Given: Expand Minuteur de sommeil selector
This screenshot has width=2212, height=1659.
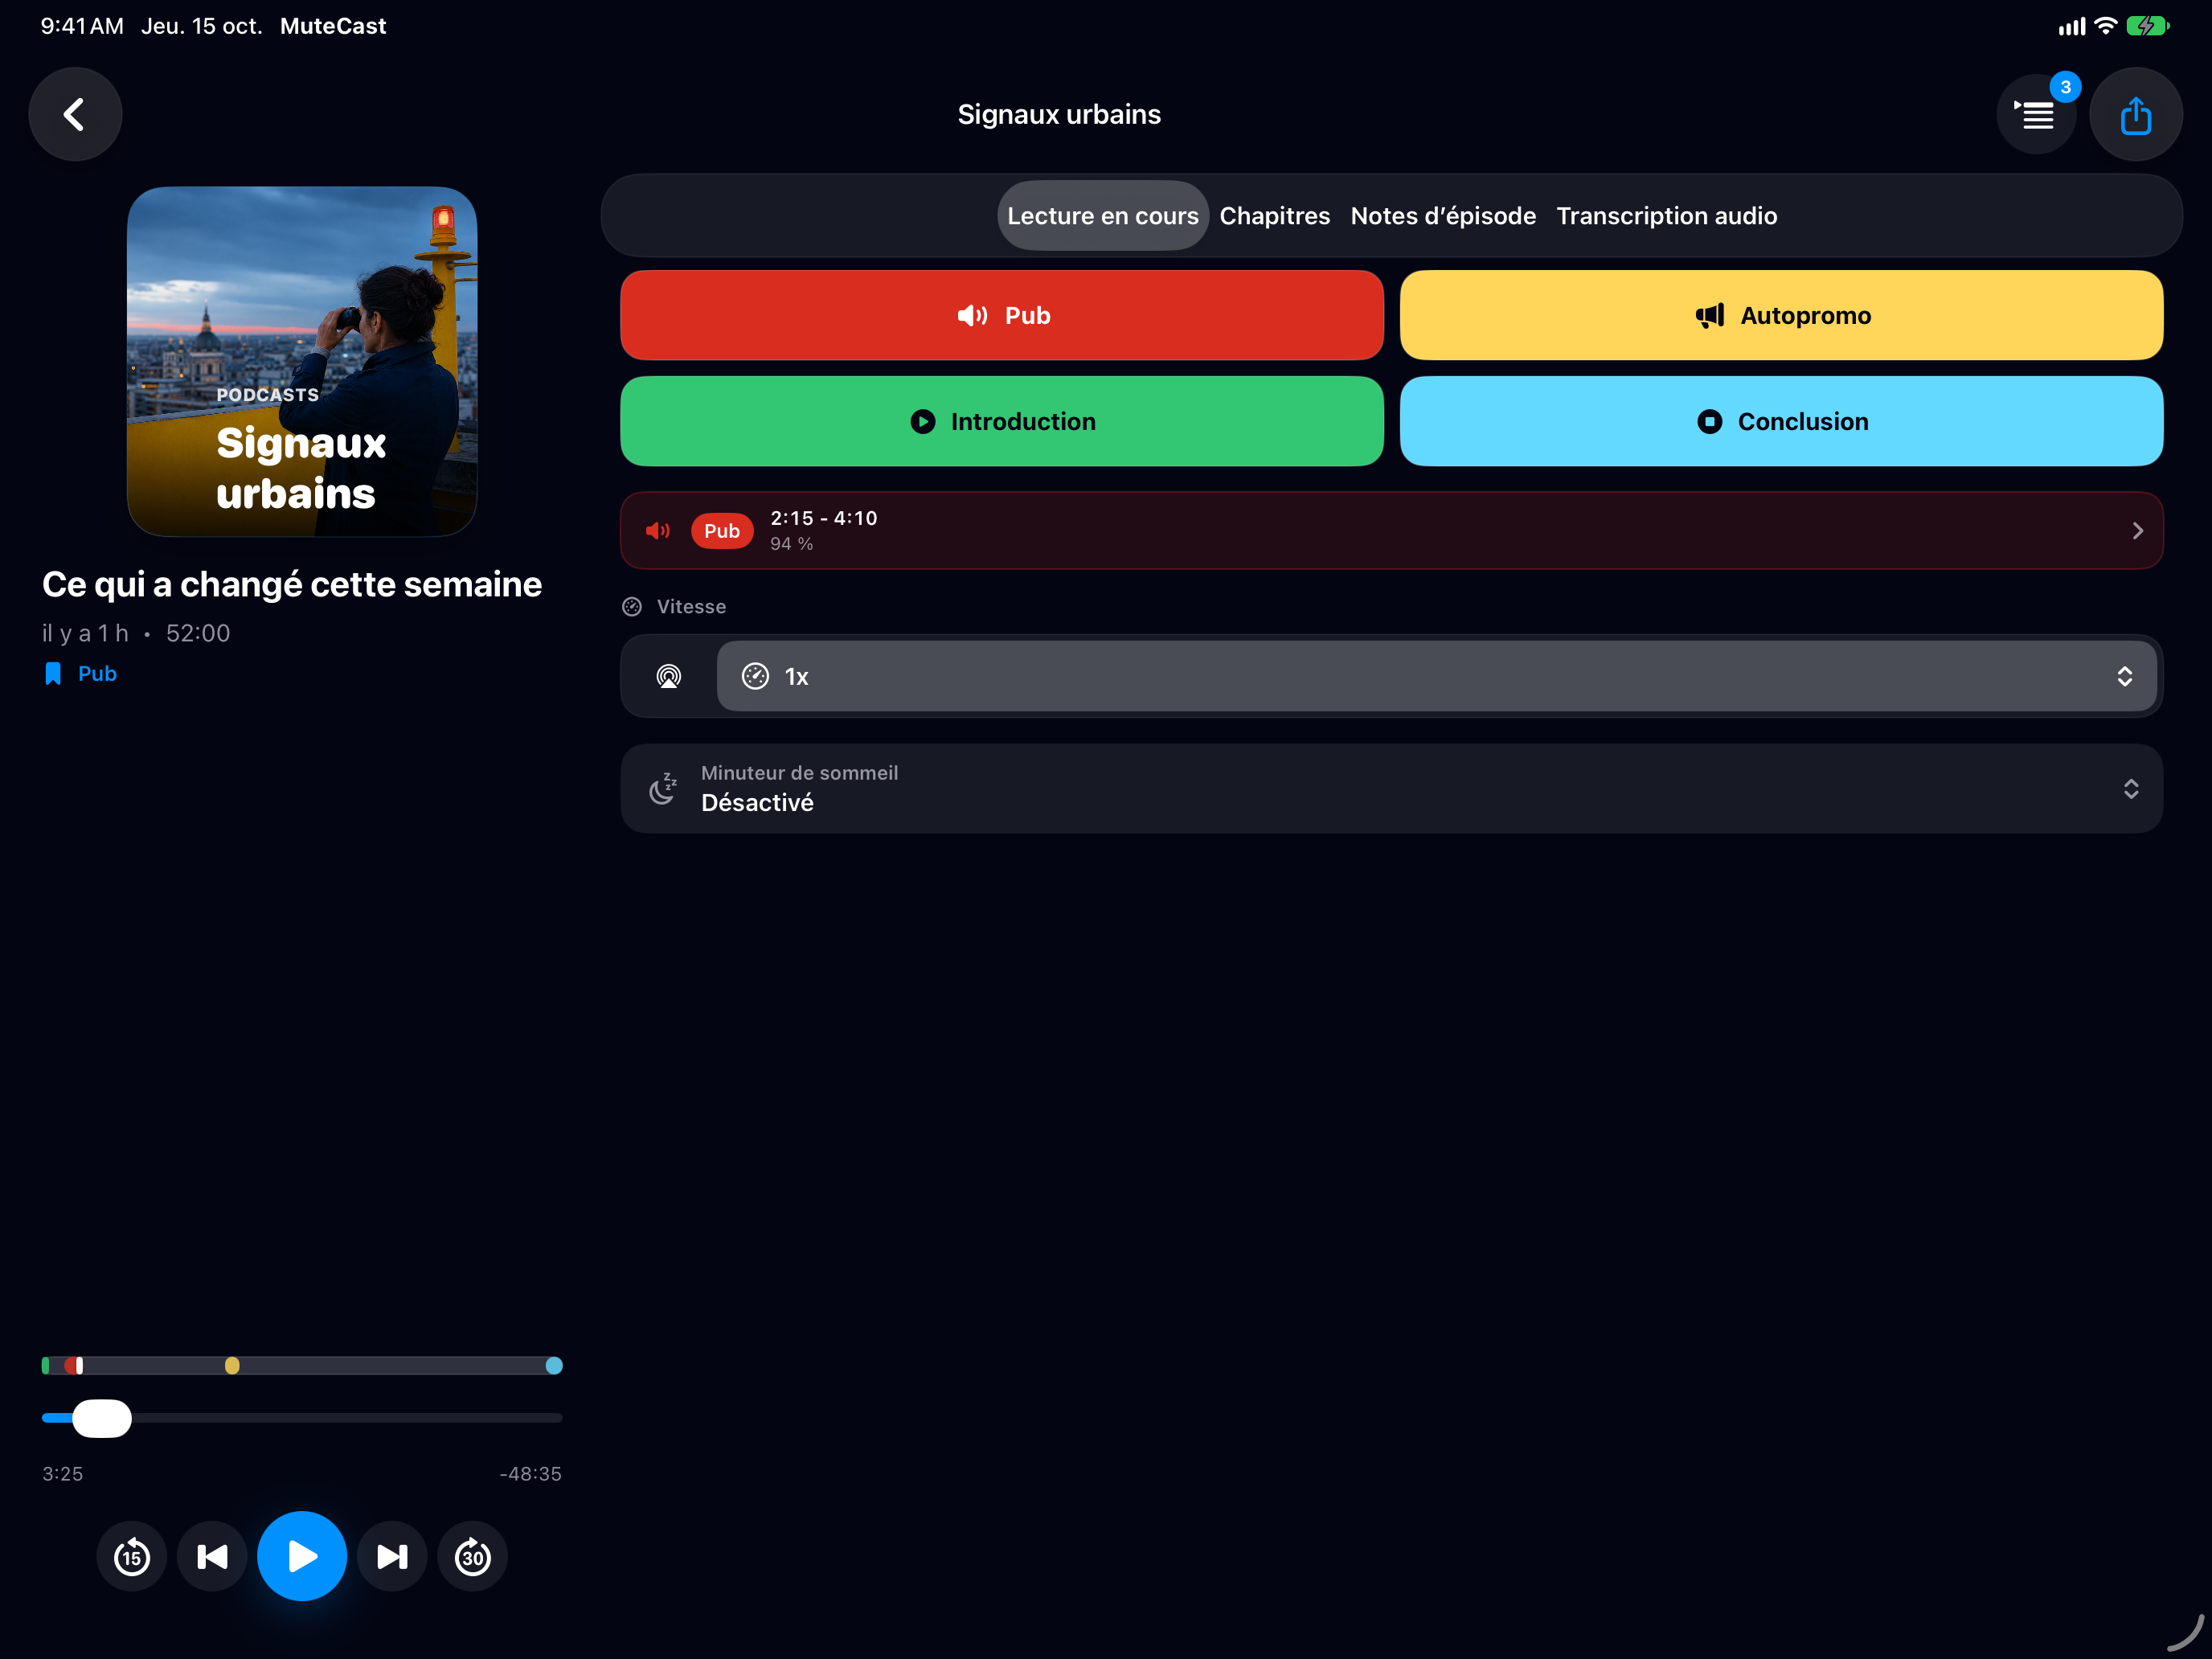Looking at the screenshot, I should [1391, 788].
